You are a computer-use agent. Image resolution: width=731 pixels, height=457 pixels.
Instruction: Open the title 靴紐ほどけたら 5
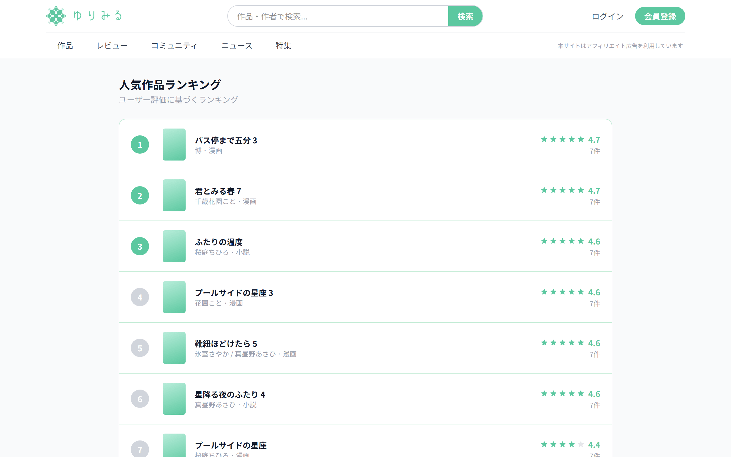pos(226,344)
